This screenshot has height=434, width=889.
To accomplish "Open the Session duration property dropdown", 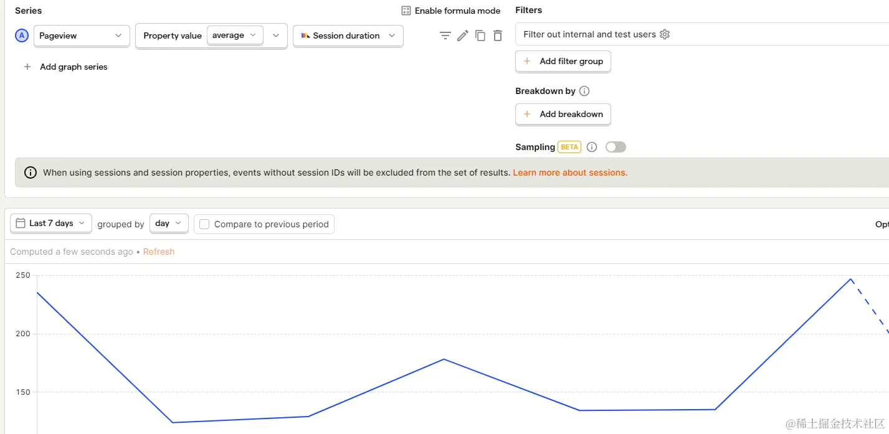I will point(348,35).
